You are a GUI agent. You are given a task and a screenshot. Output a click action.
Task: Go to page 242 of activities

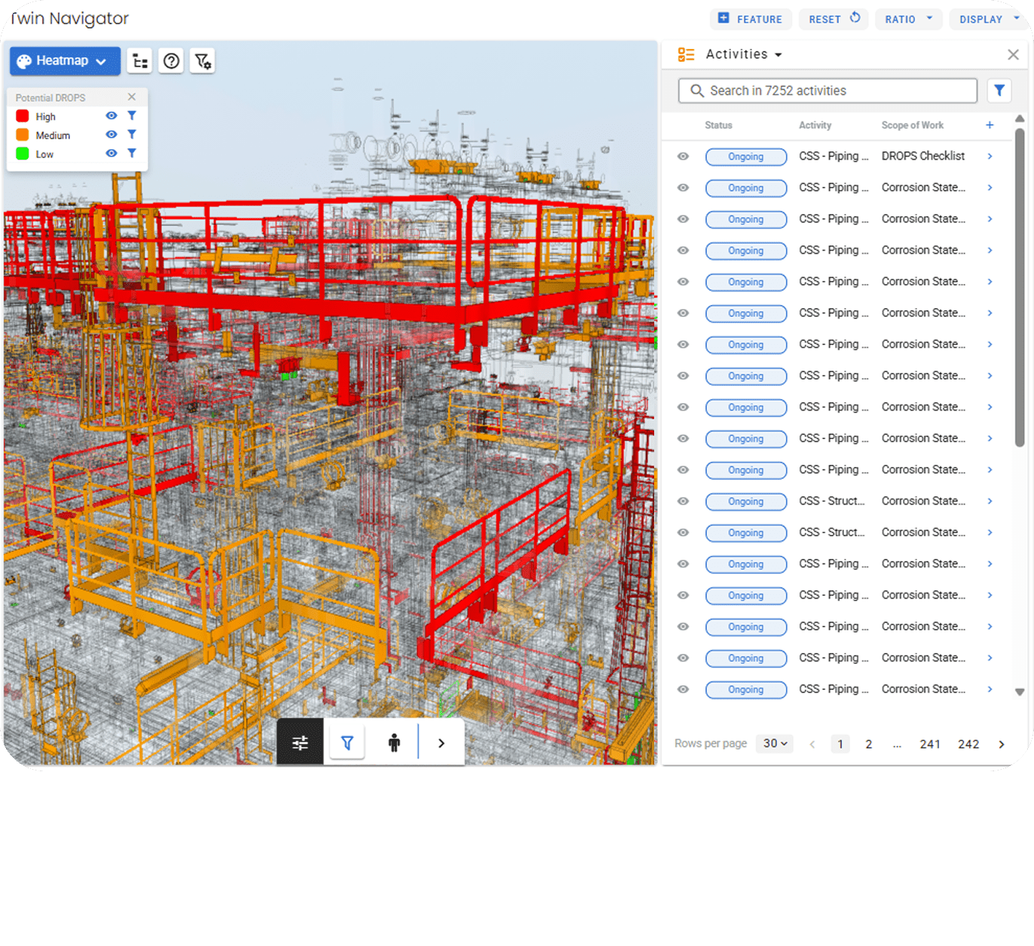point(968,744)
